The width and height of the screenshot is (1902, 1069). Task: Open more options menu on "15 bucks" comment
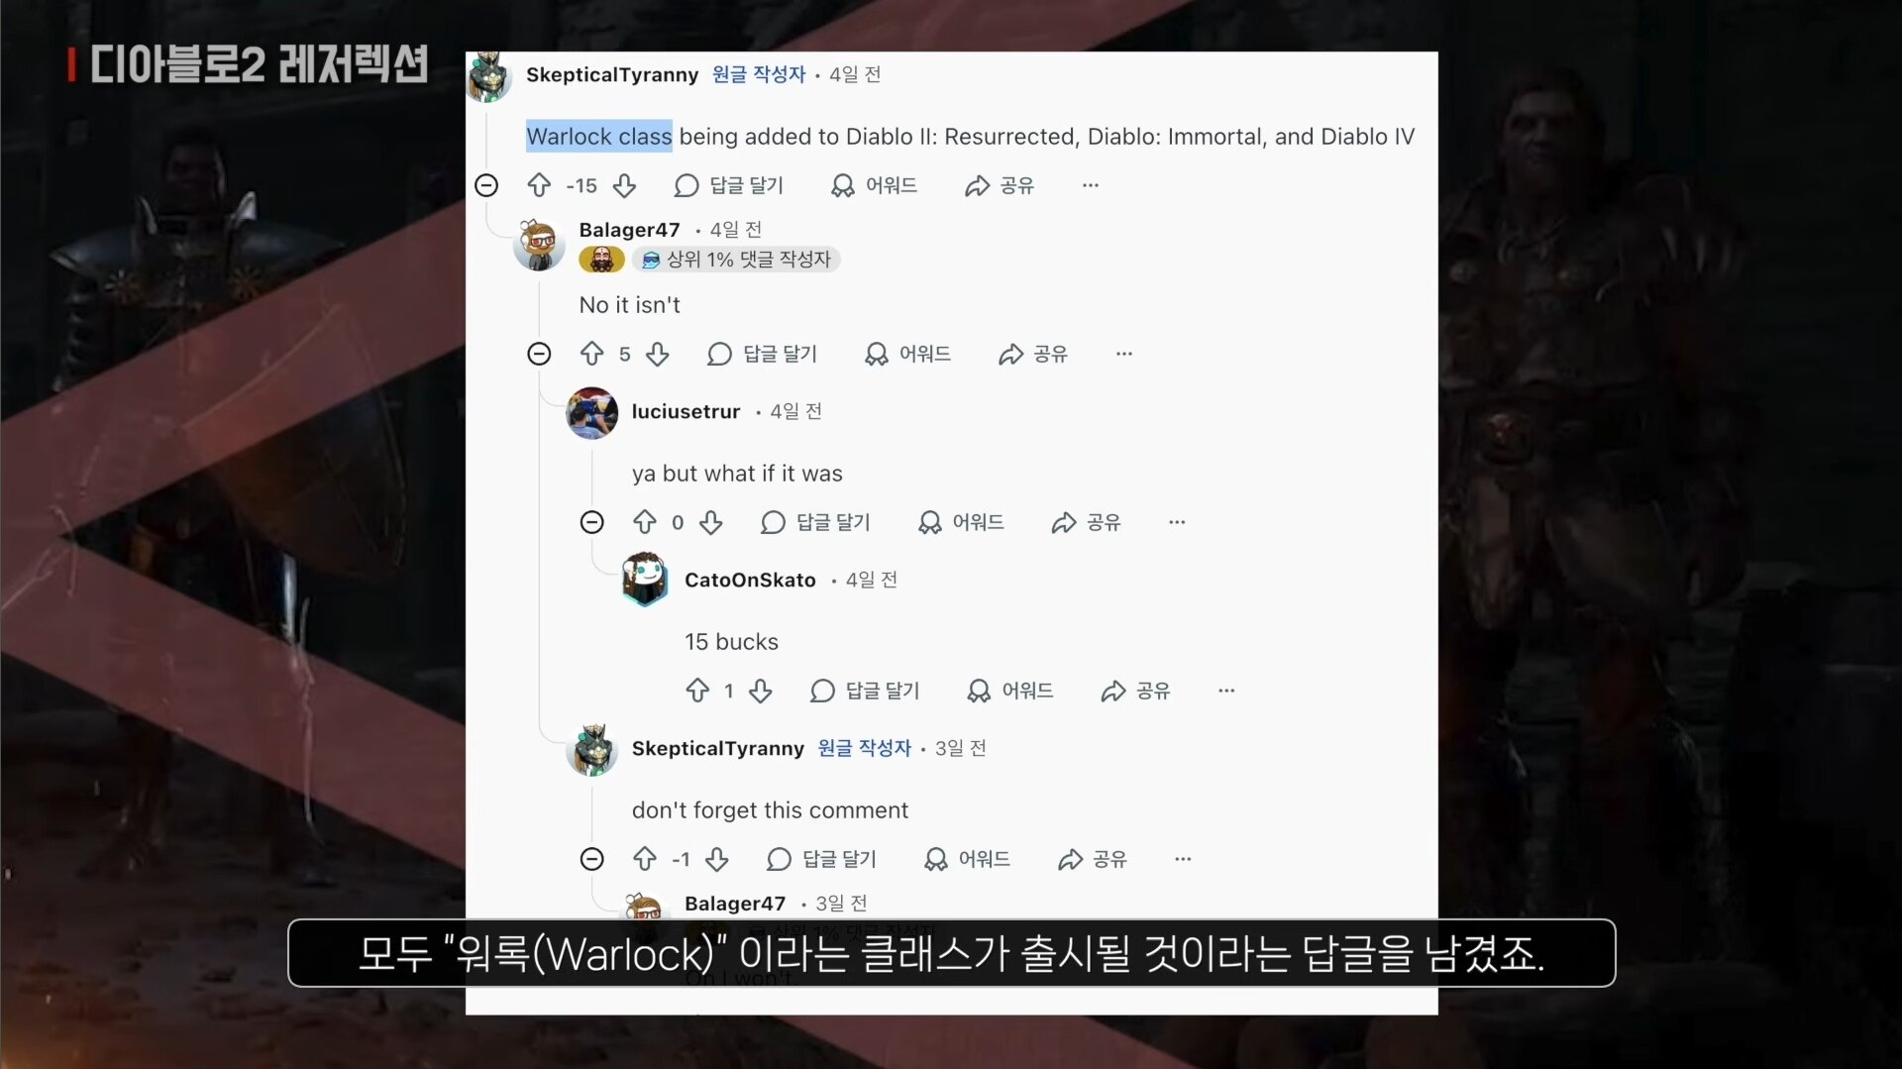(1226, 691)
